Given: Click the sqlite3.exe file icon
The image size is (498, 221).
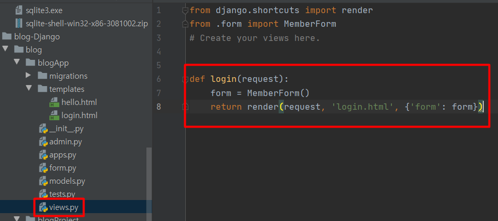Looking at the screenshot, I should pos(19,10).
